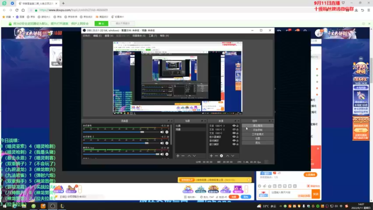The height and width of the screenshot is (210, 373).
Task: Add a new scene with plus icon
Action: click(178, 156)
